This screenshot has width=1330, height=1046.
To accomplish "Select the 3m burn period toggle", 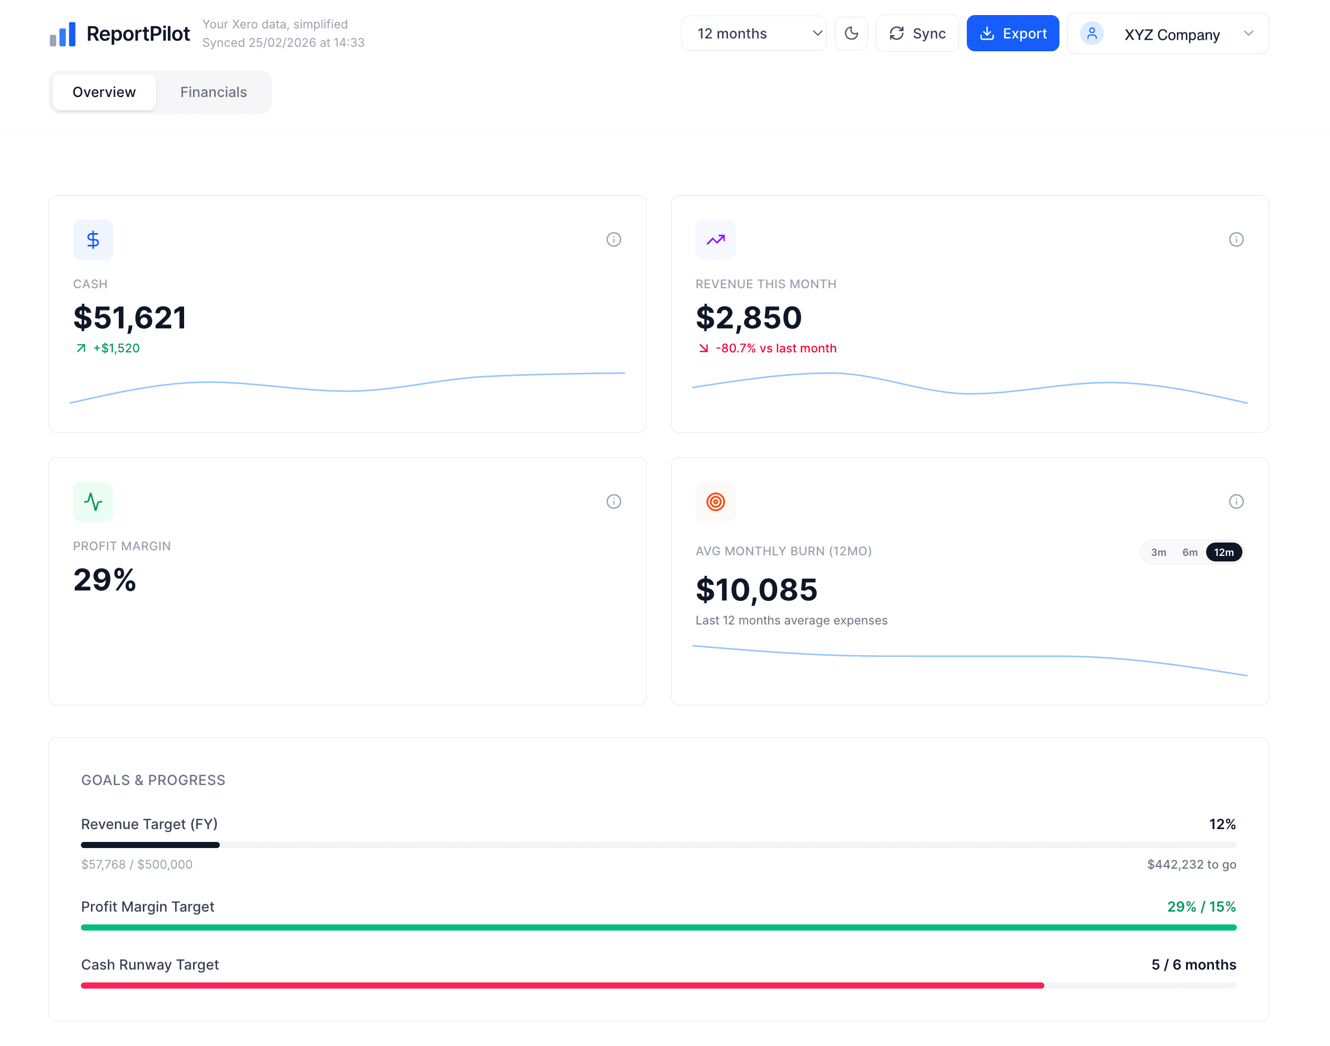I will pos(1159,552).
